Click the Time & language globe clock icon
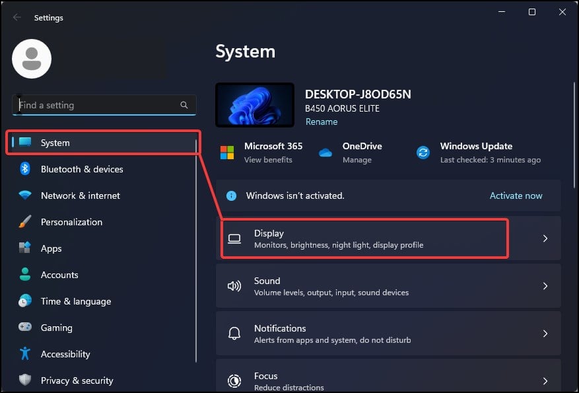579x393 pixels. [25, 301]
